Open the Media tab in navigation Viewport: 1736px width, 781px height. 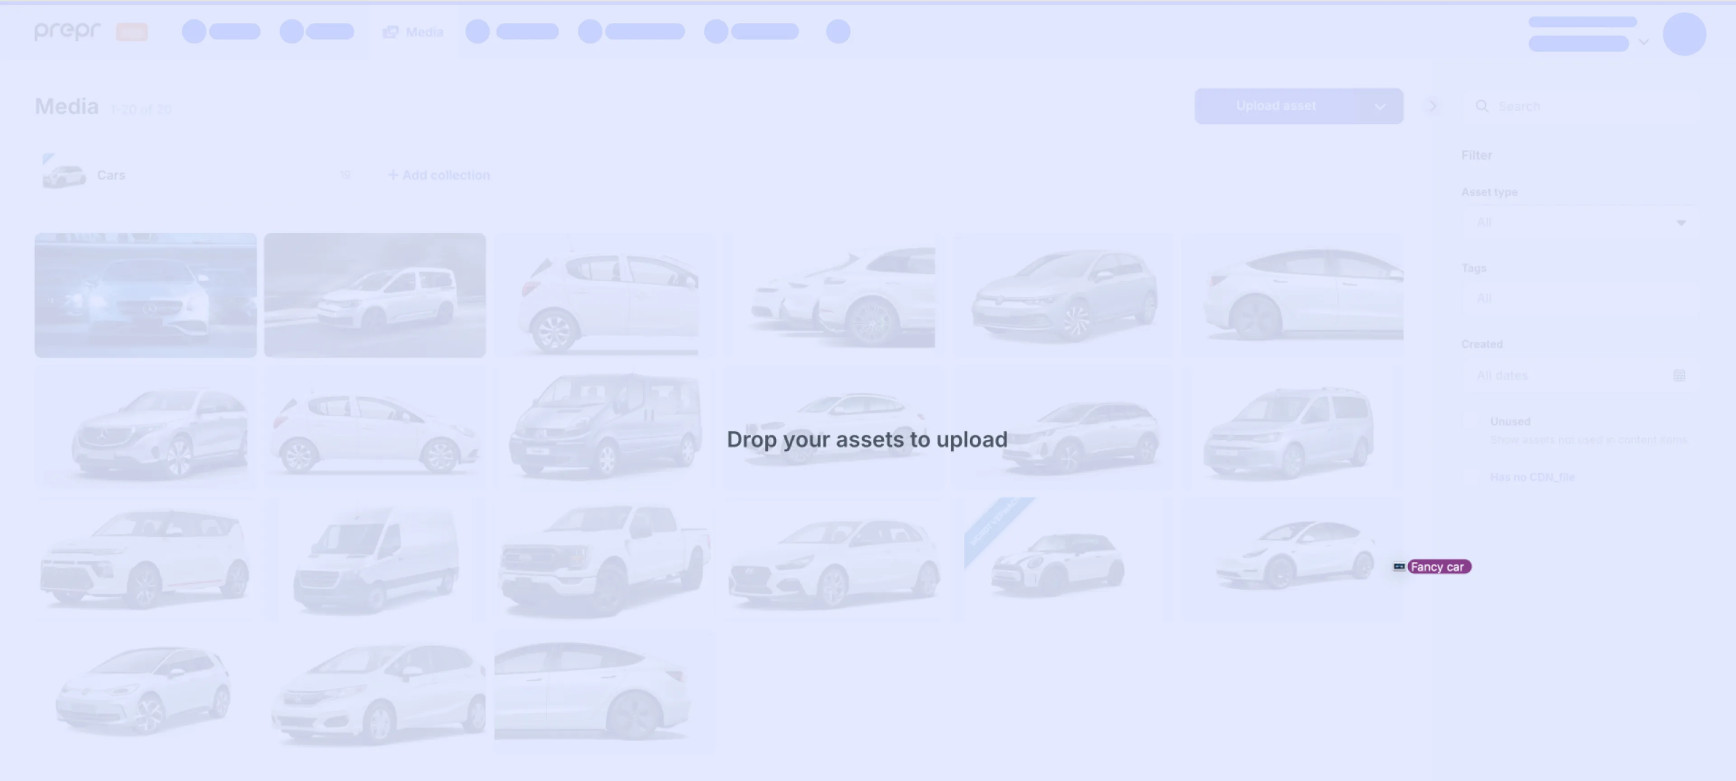413,32
